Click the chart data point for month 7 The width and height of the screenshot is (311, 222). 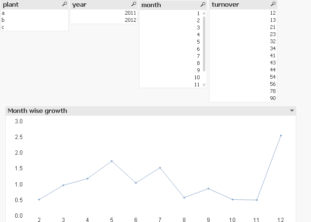pos(160,168)
